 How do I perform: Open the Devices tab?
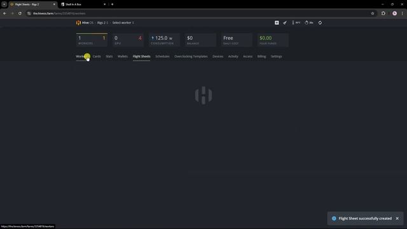(217, 57)
